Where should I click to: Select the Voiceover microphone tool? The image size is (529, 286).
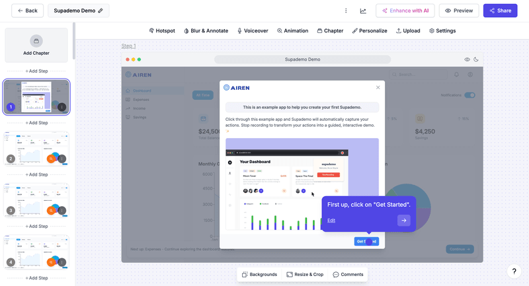(x=254, y=30)
